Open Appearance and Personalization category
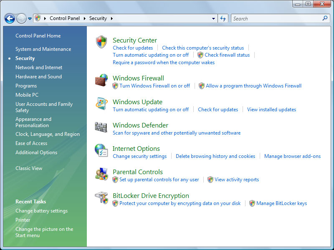 pyautogui.click(x=33, y=122)
